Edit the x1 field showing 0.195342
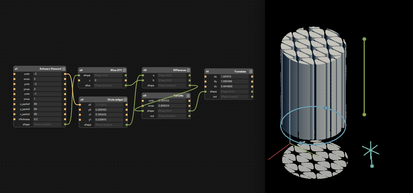Viewport: 413px width, 193px height. [109, 114]
